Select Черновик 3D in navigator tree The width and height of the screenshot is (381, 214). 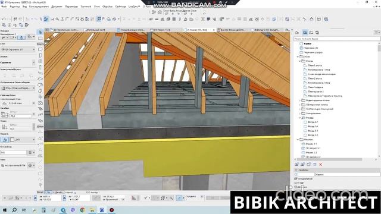tap(311, 48)
